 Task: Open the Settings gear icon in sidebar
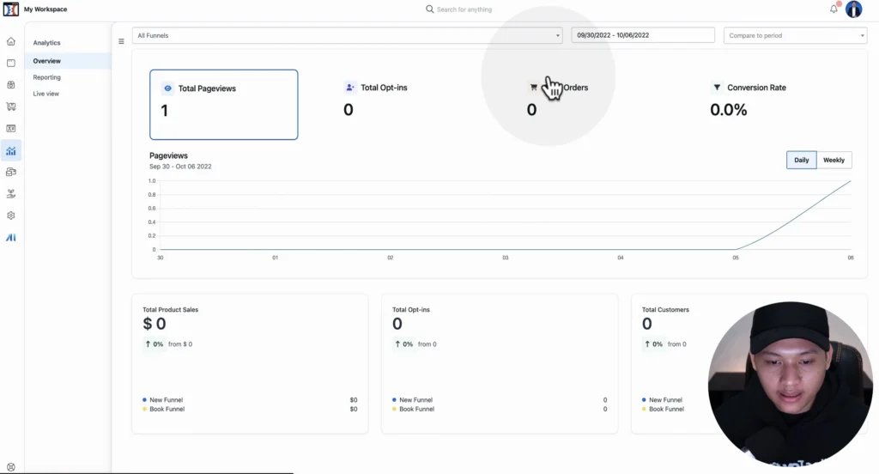coord(11,216)
